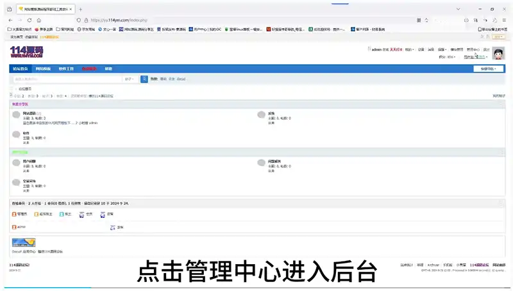This screenshot has height=291, width=513.
Task: Click the 网站源码 forum icon
Action: (x=15, y=115)
